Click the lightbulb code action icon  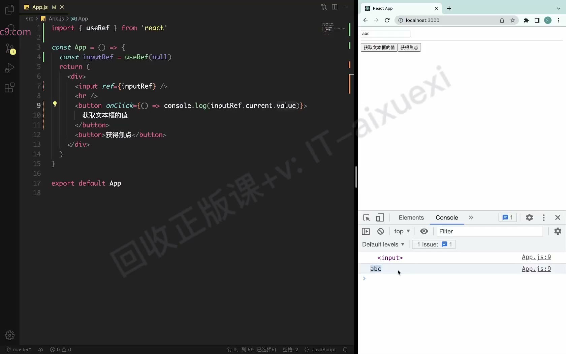click(55, 104)
